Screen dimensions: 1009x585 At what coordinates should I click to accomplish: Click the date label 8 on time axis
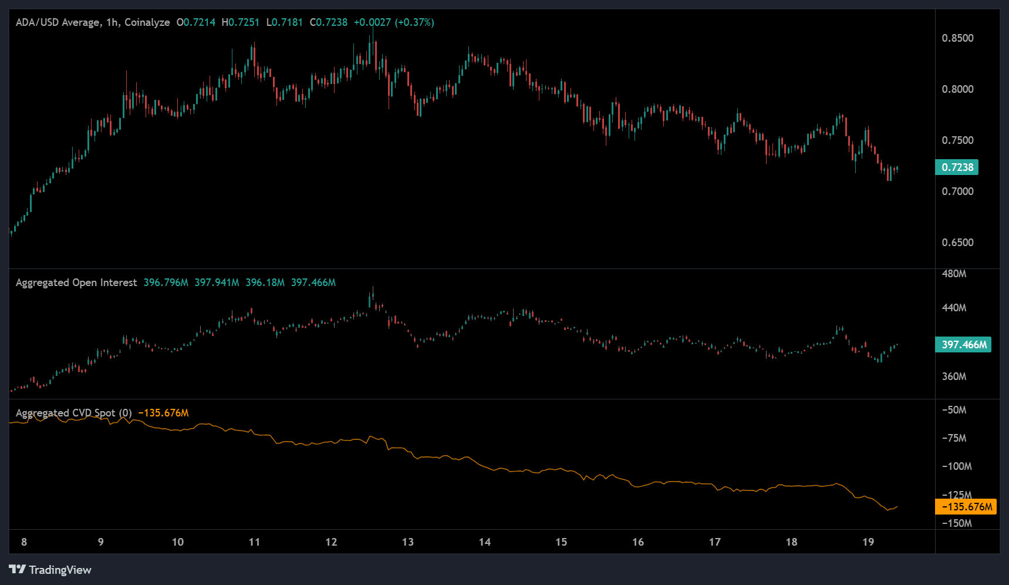pos(24,542)
